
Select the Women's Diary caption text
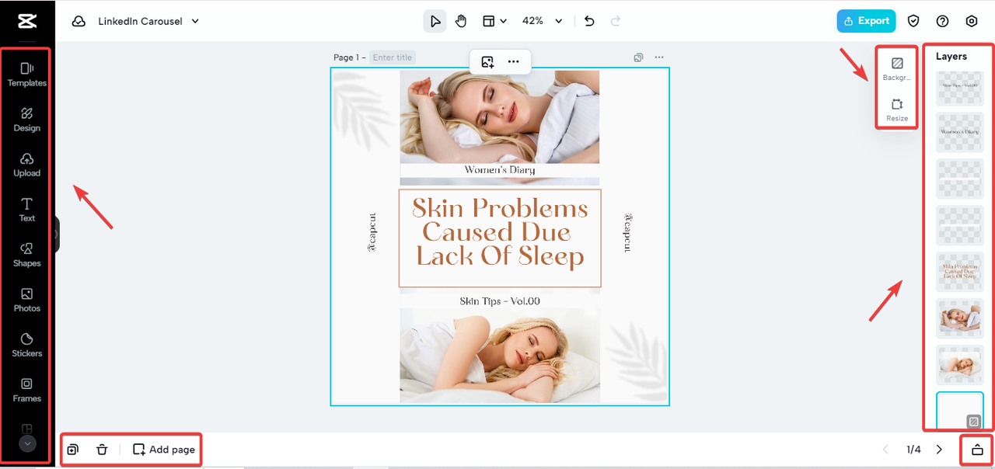[x=499, y=170]
